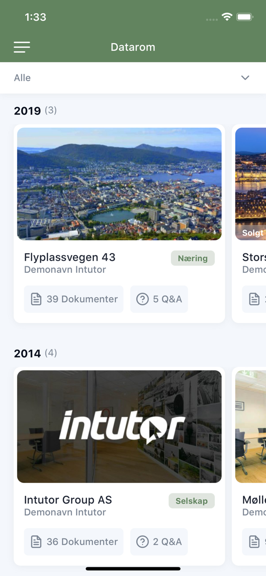Open the Intutor Group AS thumbnail

[119, 426]
